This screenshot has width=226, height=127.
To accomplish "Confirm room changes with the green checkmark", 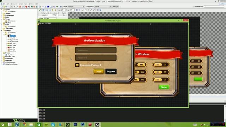I will 40,10.
